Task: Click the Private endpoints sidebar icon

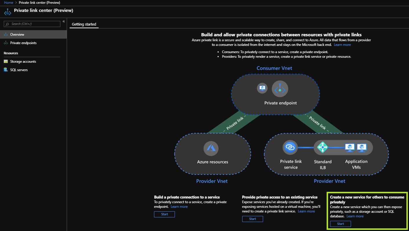Action: [6, 43]
